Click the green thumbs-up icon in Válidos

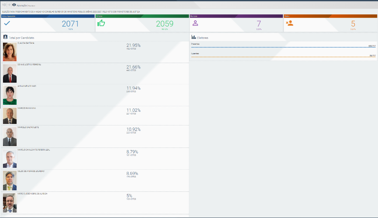click(x=101, y=23)
